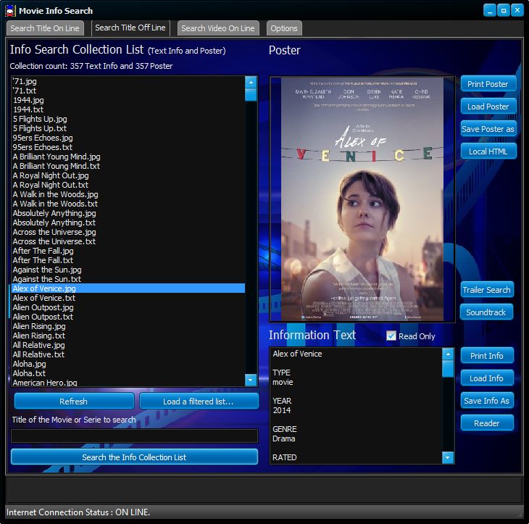Select Absolutely Anything.txt
The height and width of the screenshot is (524, 529).
(x=128, y=223)
